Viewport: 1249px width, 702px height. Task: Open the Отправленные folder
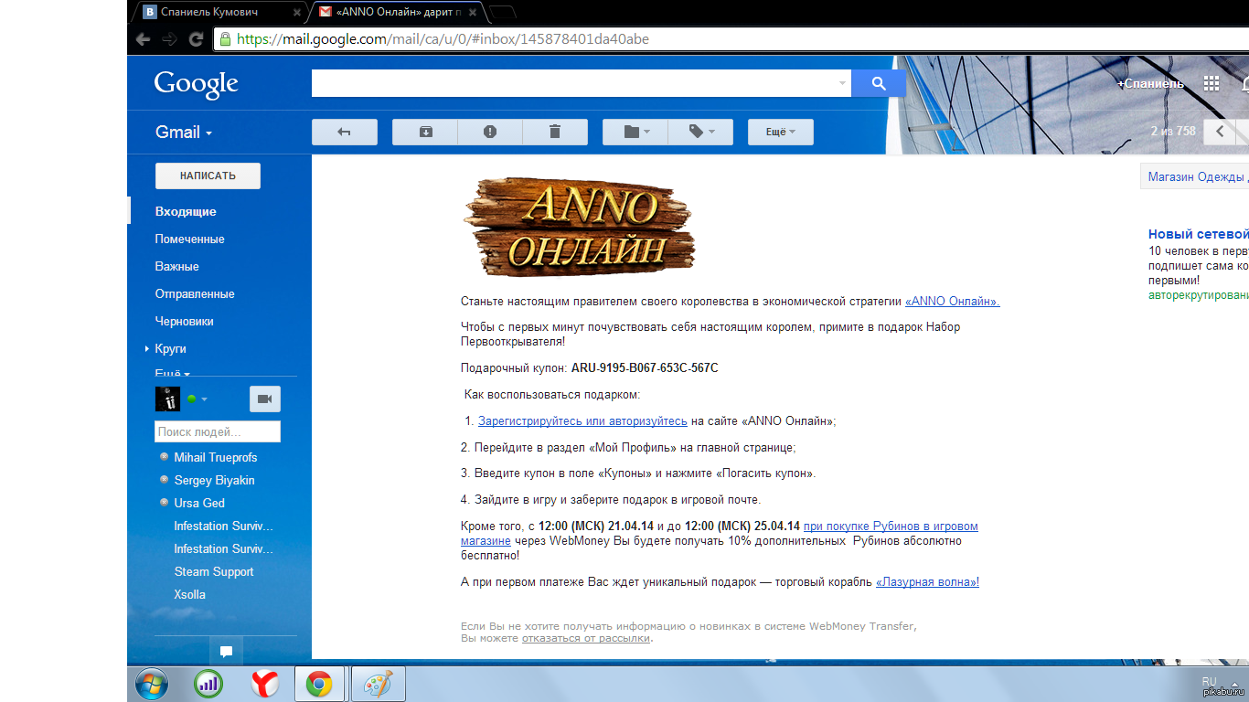coord(195,294)
